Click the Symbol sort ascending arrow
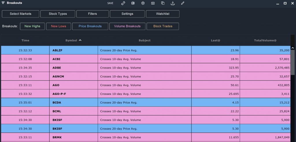This screenshot has height=142, width=296. (80, 40)
